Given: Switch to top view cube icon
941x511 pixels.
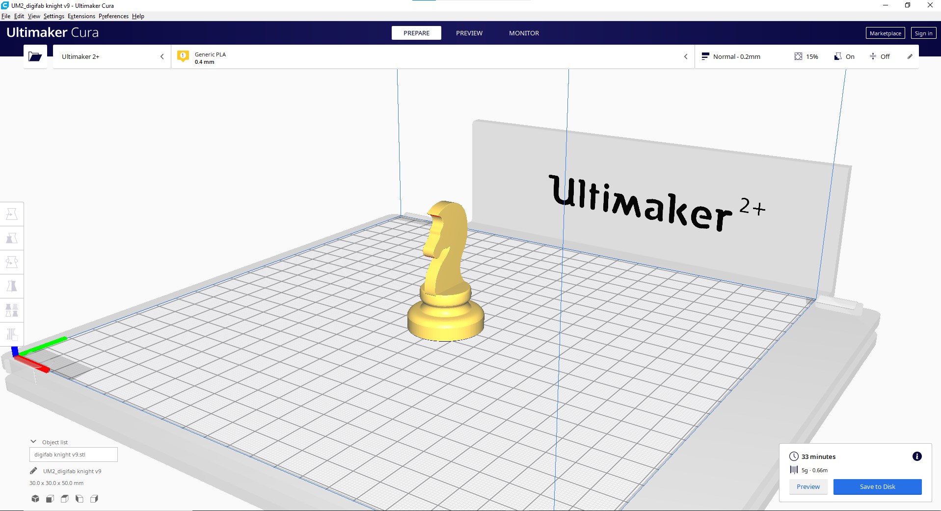Looking at the screenshot, I should [65, 499].
